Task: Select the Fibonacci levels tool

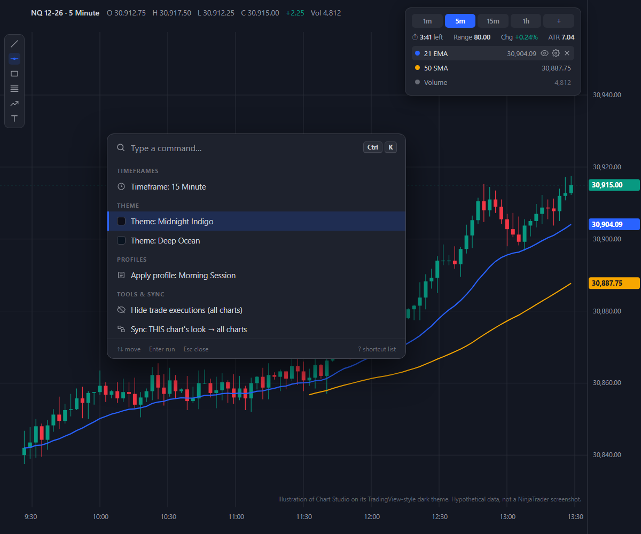Action: (x=14, y=89)
